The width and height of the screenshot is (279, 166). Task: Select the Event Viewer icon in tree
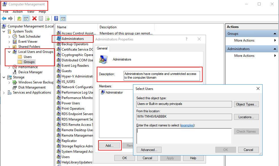[x=15, y=42]
